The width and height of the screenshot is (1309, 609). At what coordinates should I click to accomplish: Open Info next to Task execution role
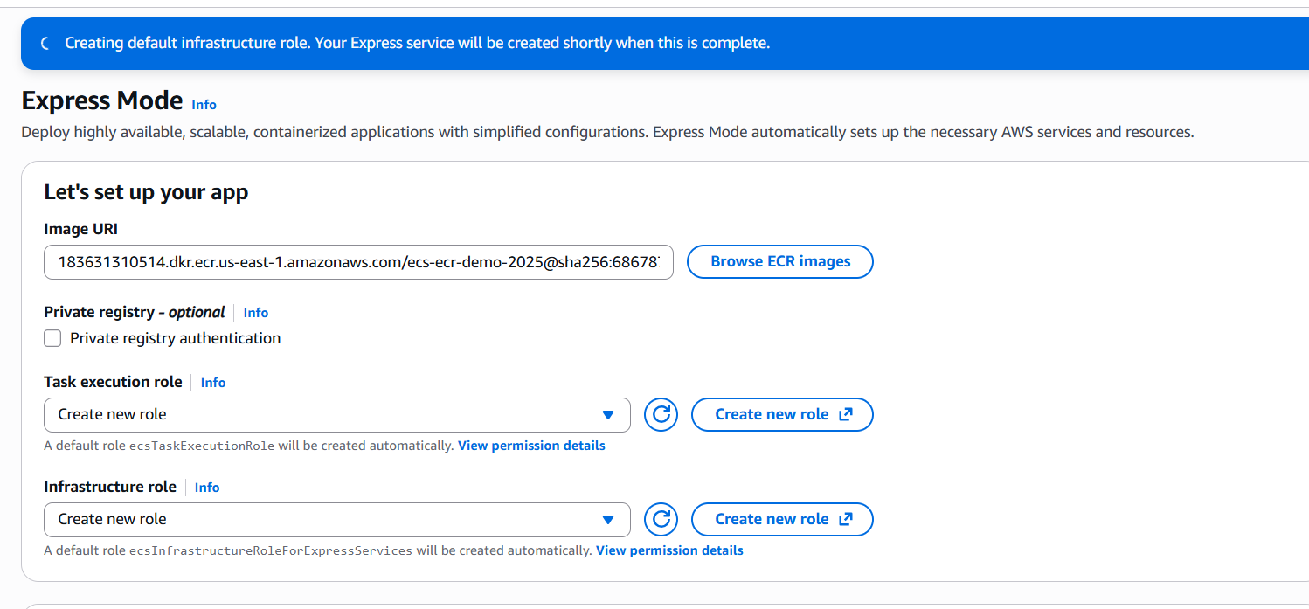(x=213, y=383)
